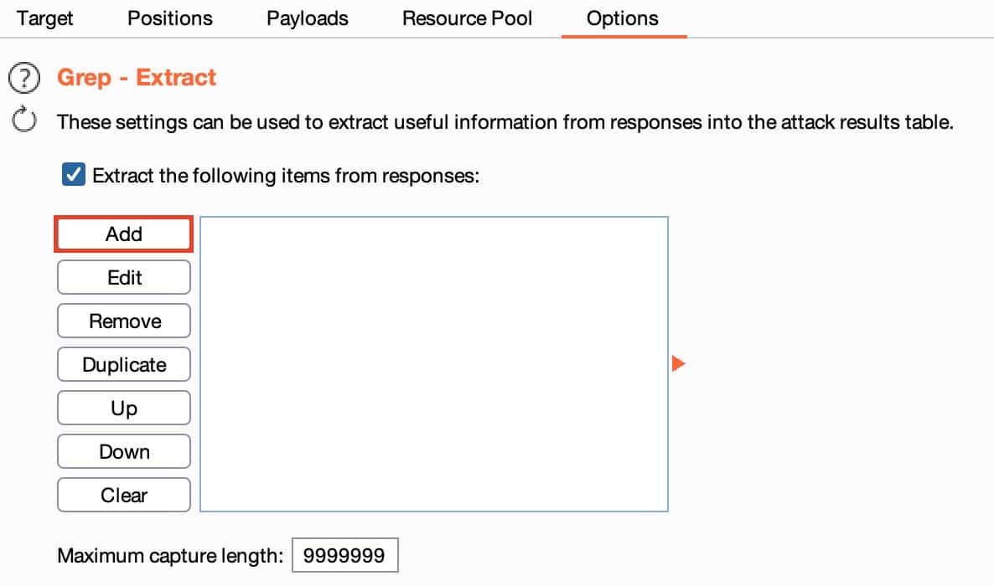Click the restore defaults circular arrow icon
Viewport: 994px width, 586px height.
click(x=24, y=121)
